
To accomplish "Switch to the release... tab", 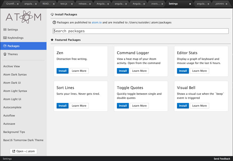I will pyautogui.click(x=83, y=4).
